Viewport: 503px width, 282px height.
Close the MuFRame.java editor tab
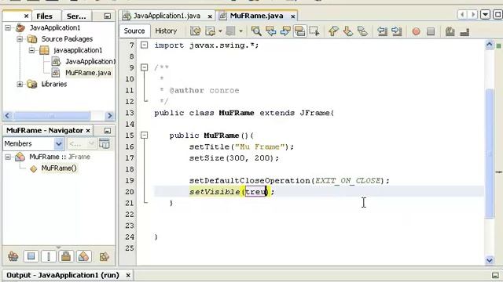coord(293,16)
